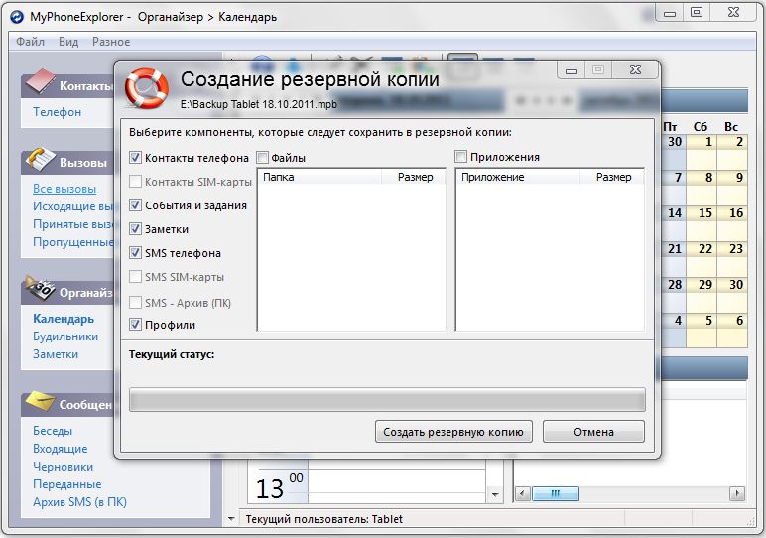Open Входящие in the sidebar
The image size is (766, 538).
[61, 449]
